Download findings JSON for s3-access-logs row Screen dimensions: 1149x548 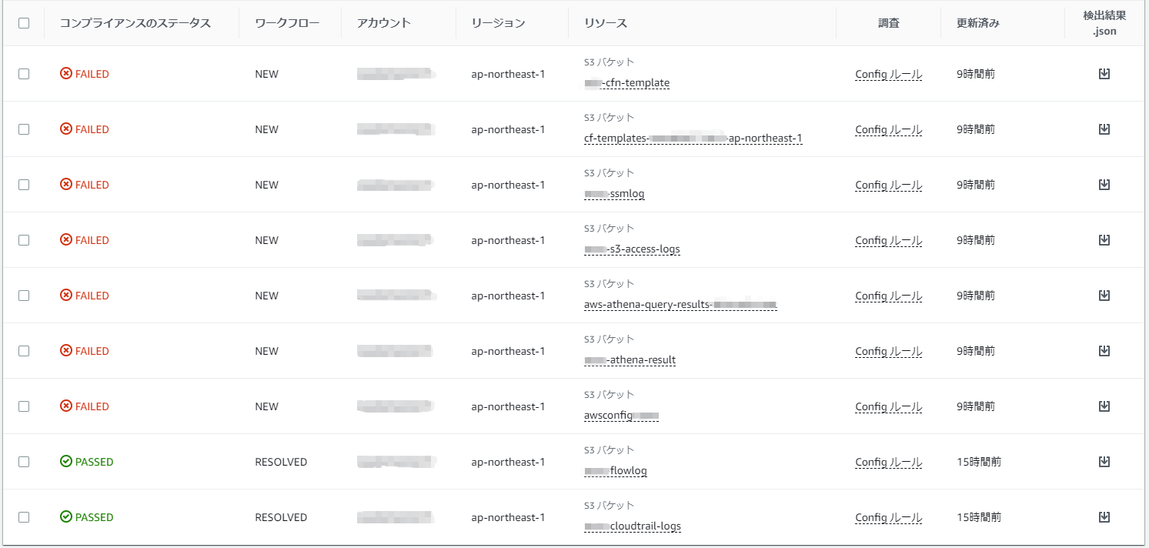tap(1104, 240)
